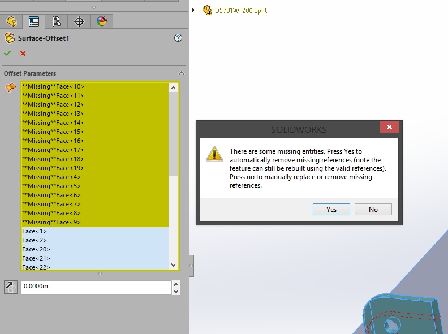
Task: Click the faces-to-offset selection icon
Action: [x=11, y=88]
